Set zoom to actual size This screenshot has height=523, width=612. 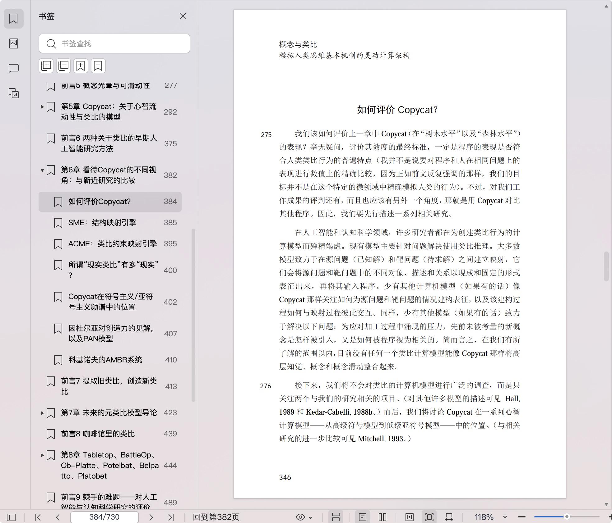(410, 517)
